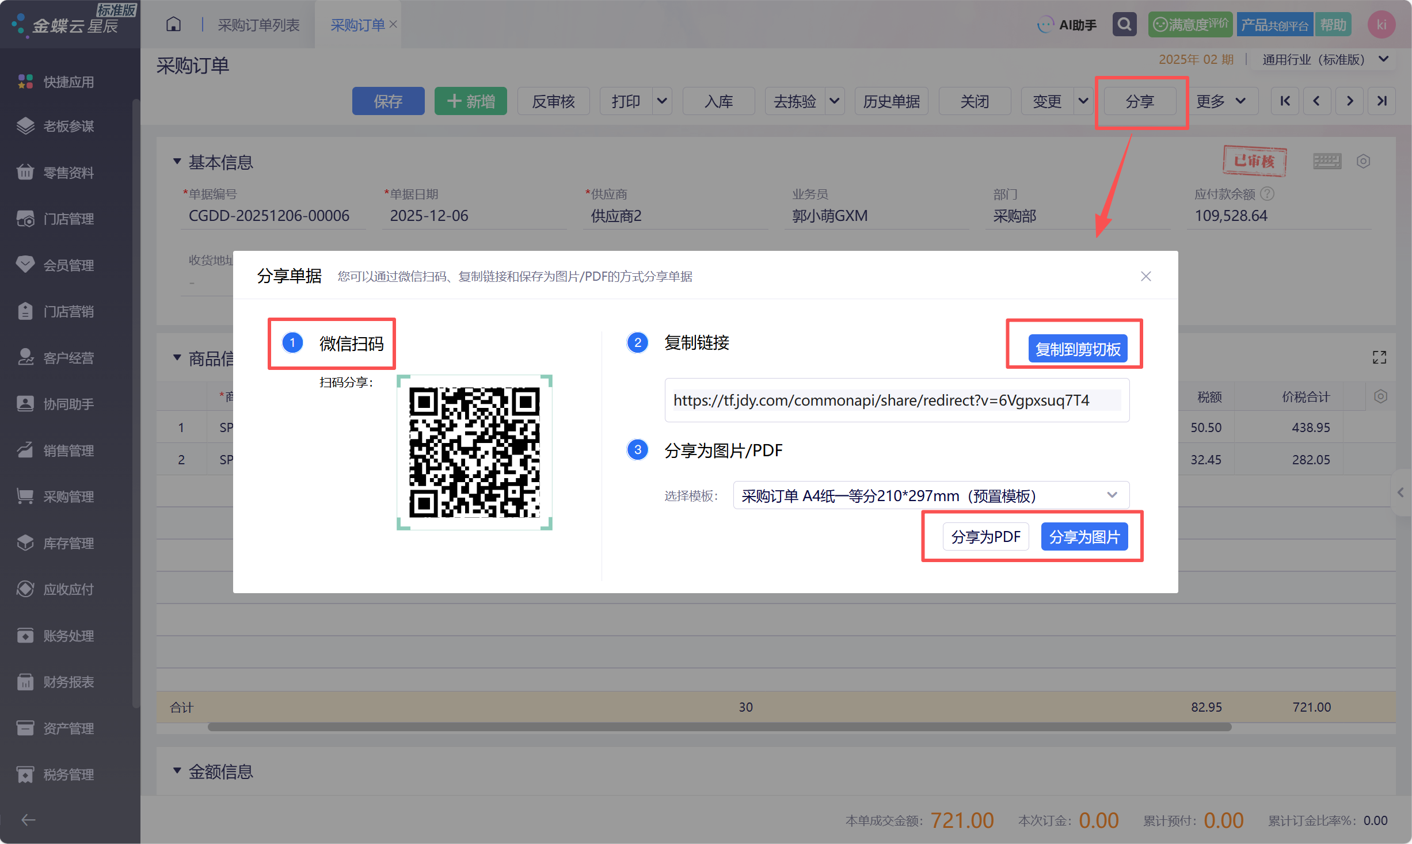
Task: Close the 采购订单 tab
Action: 394,24
